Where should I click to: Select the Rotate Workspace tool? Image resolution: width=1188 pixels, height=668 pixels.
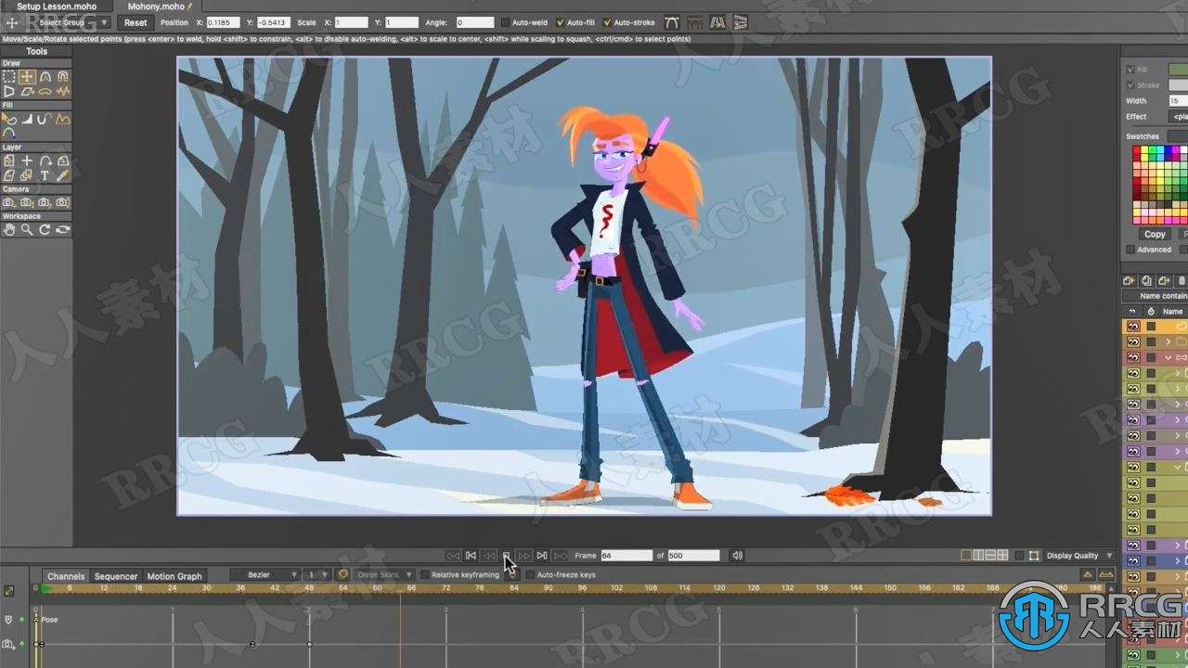tap(45, 229)
